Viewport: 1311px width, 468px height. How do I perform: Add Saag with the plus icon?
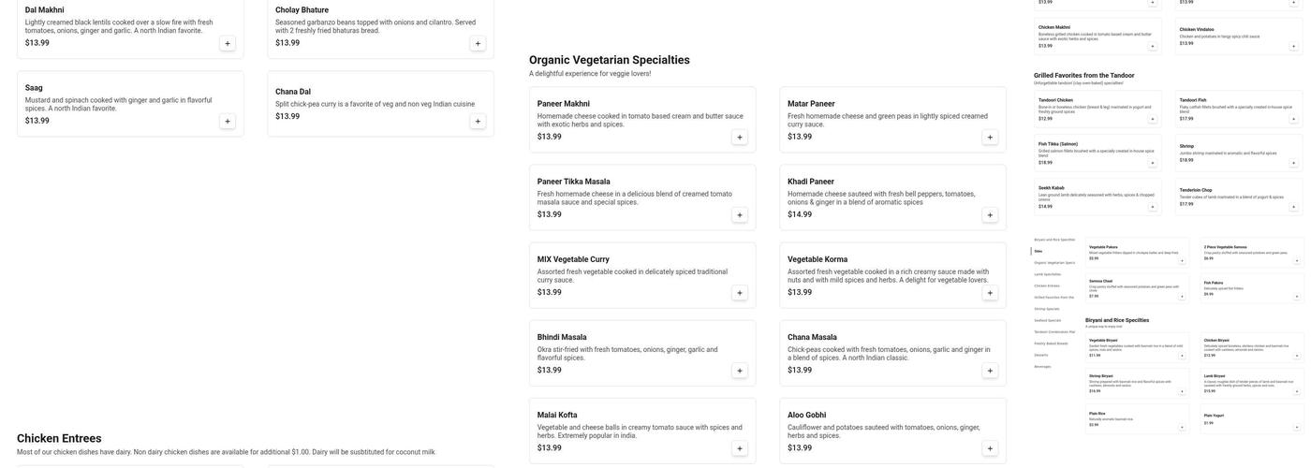click(228, 121)
